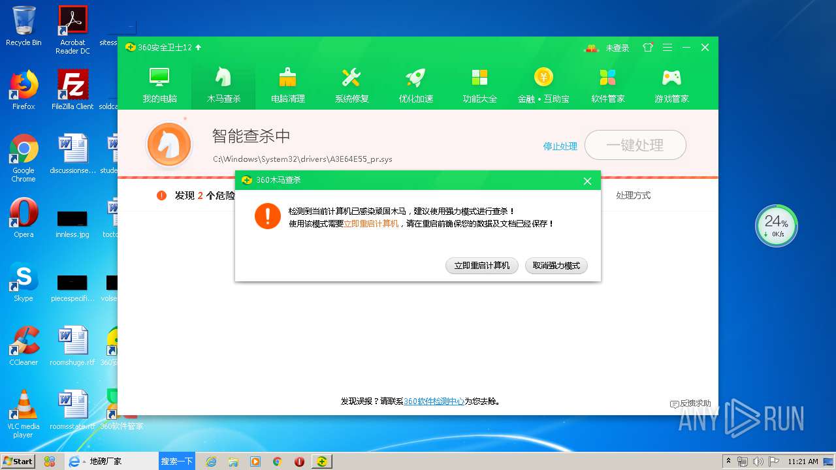Open the 金融·互助宝 finance icon

[543, 86]
